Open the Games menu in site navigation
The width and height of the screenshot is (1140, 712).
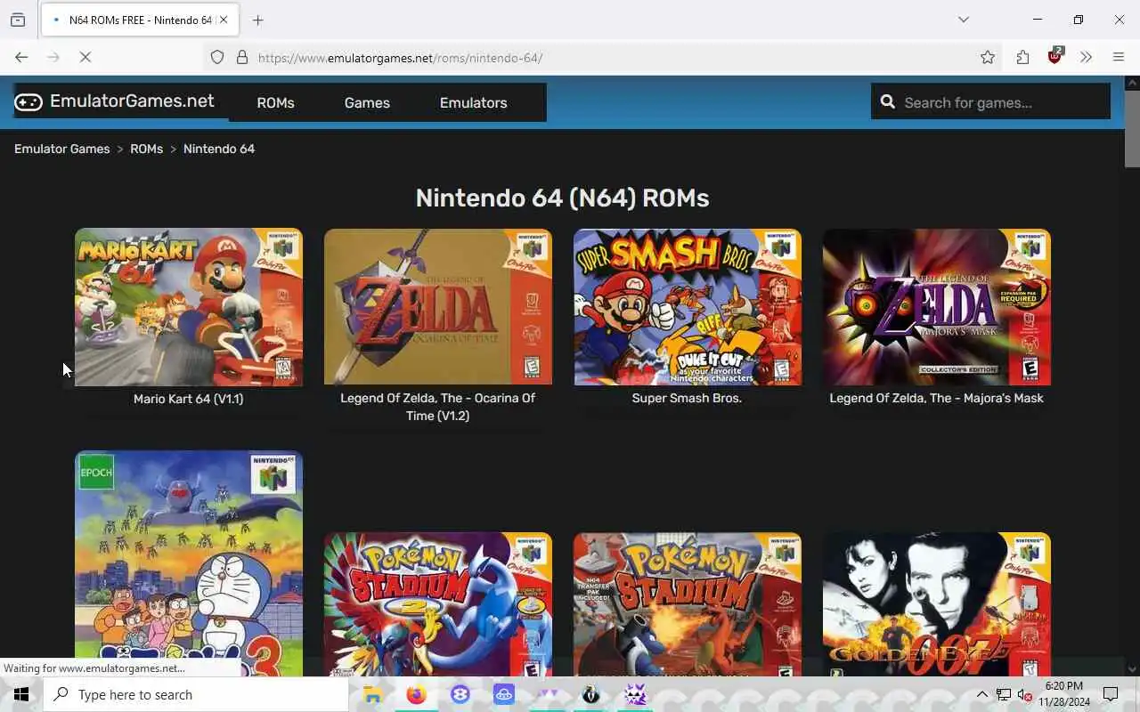[x=367, y=102]
